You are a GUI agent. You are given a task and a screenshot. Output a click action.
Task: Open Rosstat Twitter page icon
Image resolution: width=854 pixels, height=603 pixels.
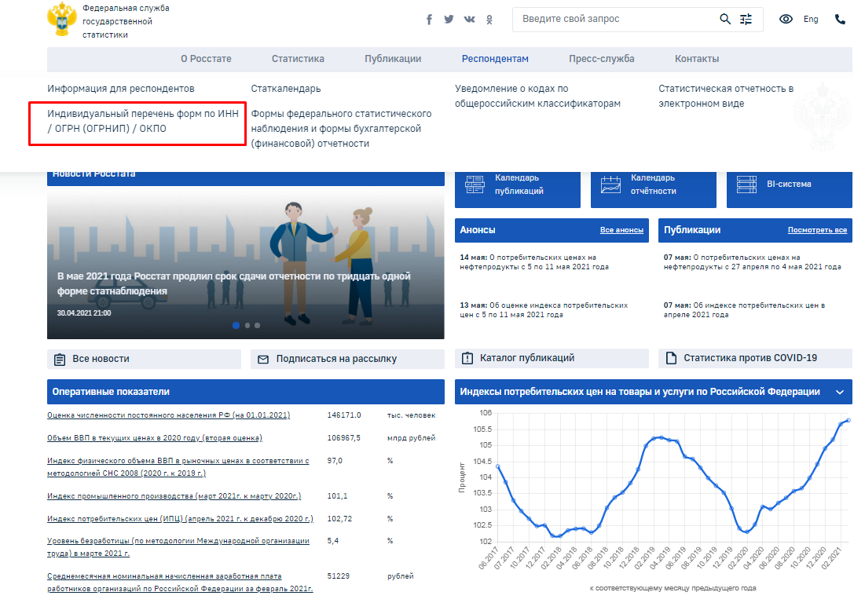tap(449, 20)
